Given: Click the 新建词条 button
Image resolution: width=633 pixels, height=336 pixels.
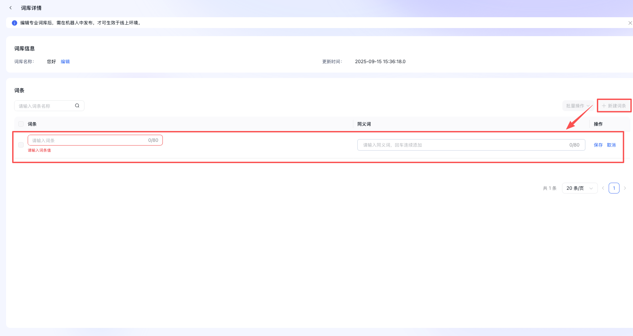Looking at the screenshot, I should [x=614, y=106].
